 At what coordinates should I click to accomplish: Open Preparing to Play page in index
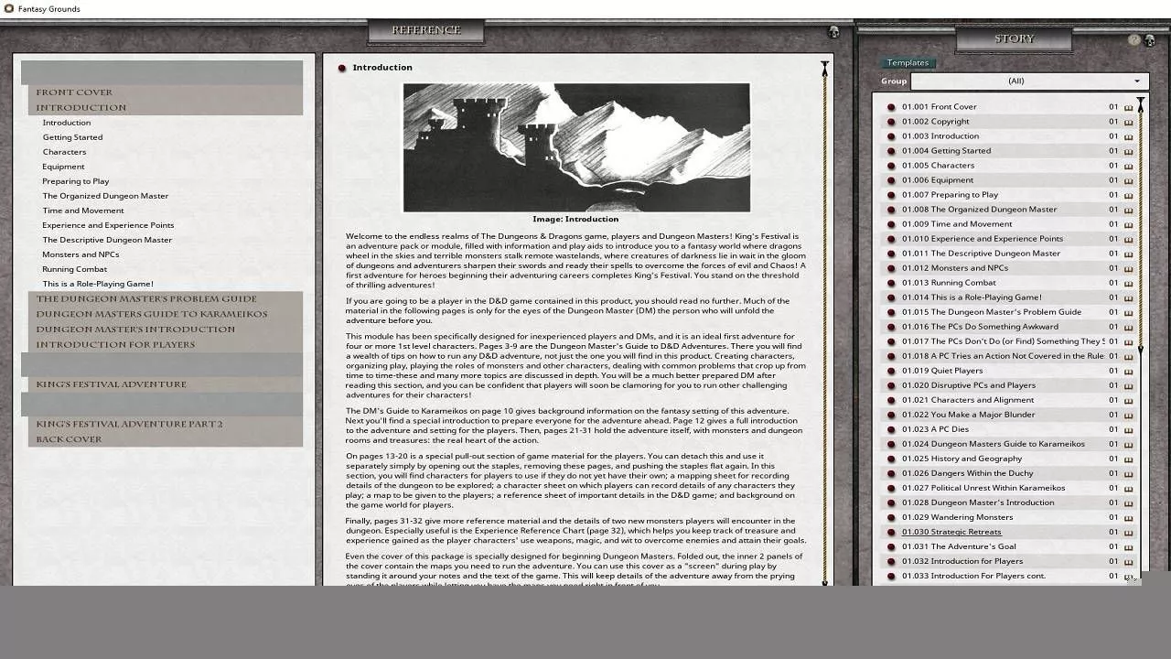(x=75, y=181)
